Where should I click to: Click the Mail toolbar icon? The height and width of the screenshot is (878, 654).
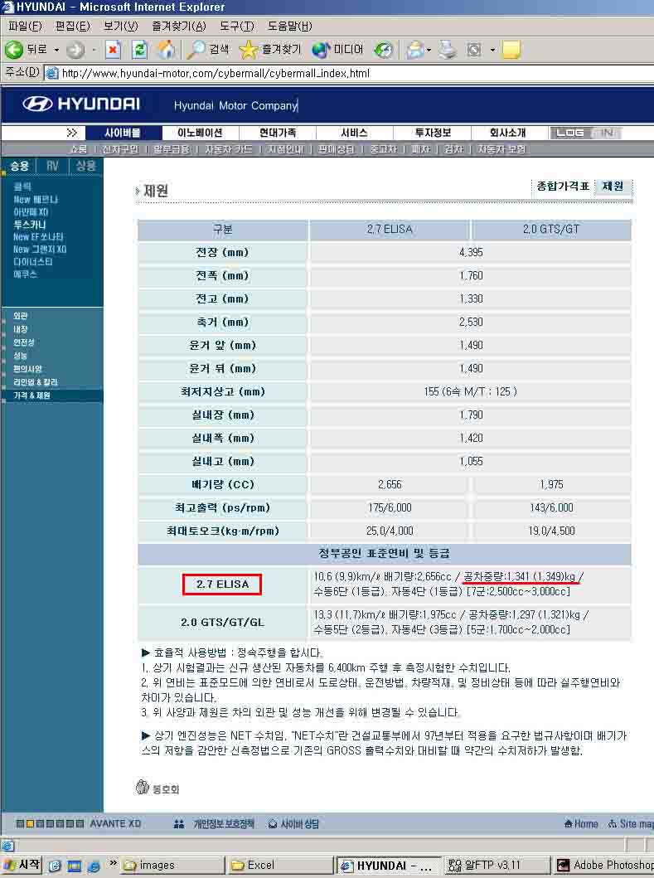[415, 50]
